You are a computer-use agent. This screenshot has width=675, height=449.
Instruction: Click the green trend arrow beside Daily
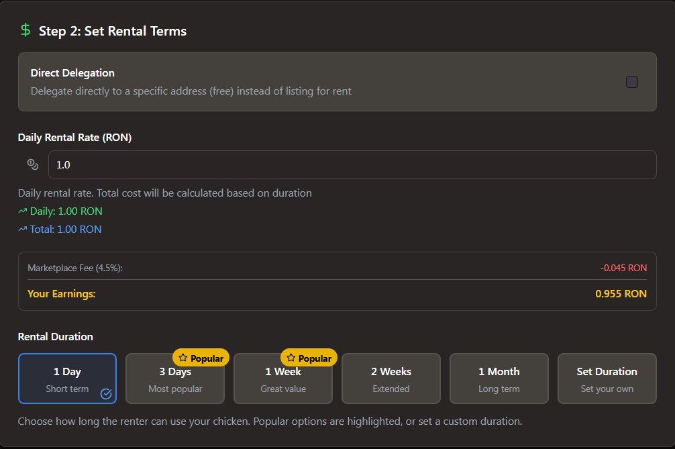pyautogui.click(x=23, y=211)
